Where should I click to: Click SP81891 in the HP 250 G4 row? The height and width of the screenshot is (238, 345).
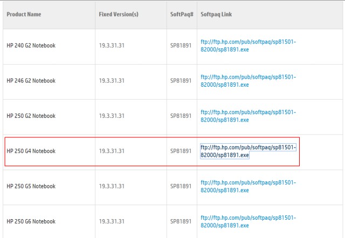(181, 151)
